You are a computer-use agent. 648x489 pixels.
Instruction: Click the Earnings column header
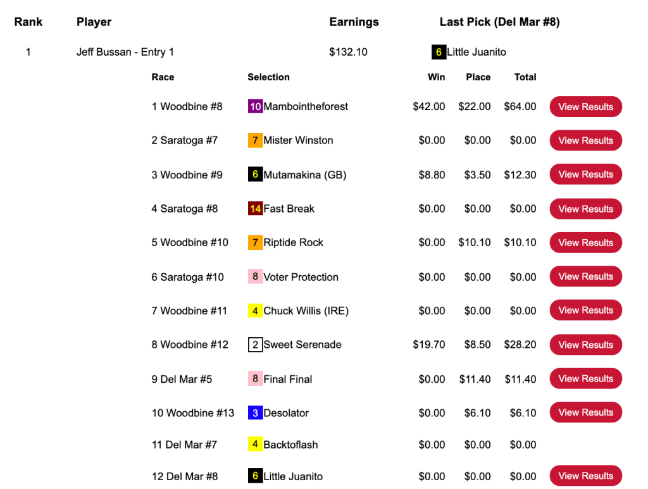(354, 22)
